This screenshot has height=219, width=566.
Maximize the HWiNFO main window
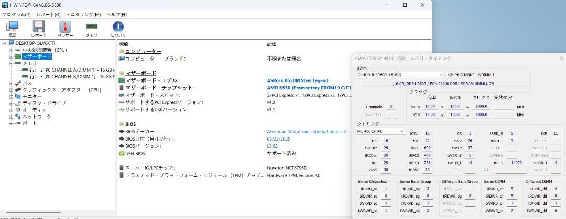pyautogui.click(x=405, y=5)
